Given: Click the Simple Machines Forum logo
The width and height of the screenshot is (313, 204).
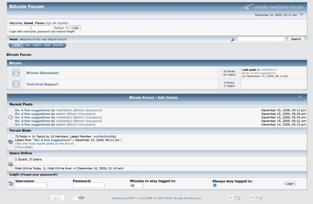Looking at the screenshot, I should [272, 7].
